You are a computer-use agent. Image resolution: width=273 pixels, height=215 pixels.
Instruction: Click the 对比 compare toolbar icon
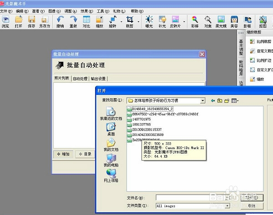(x=86, y=21)
